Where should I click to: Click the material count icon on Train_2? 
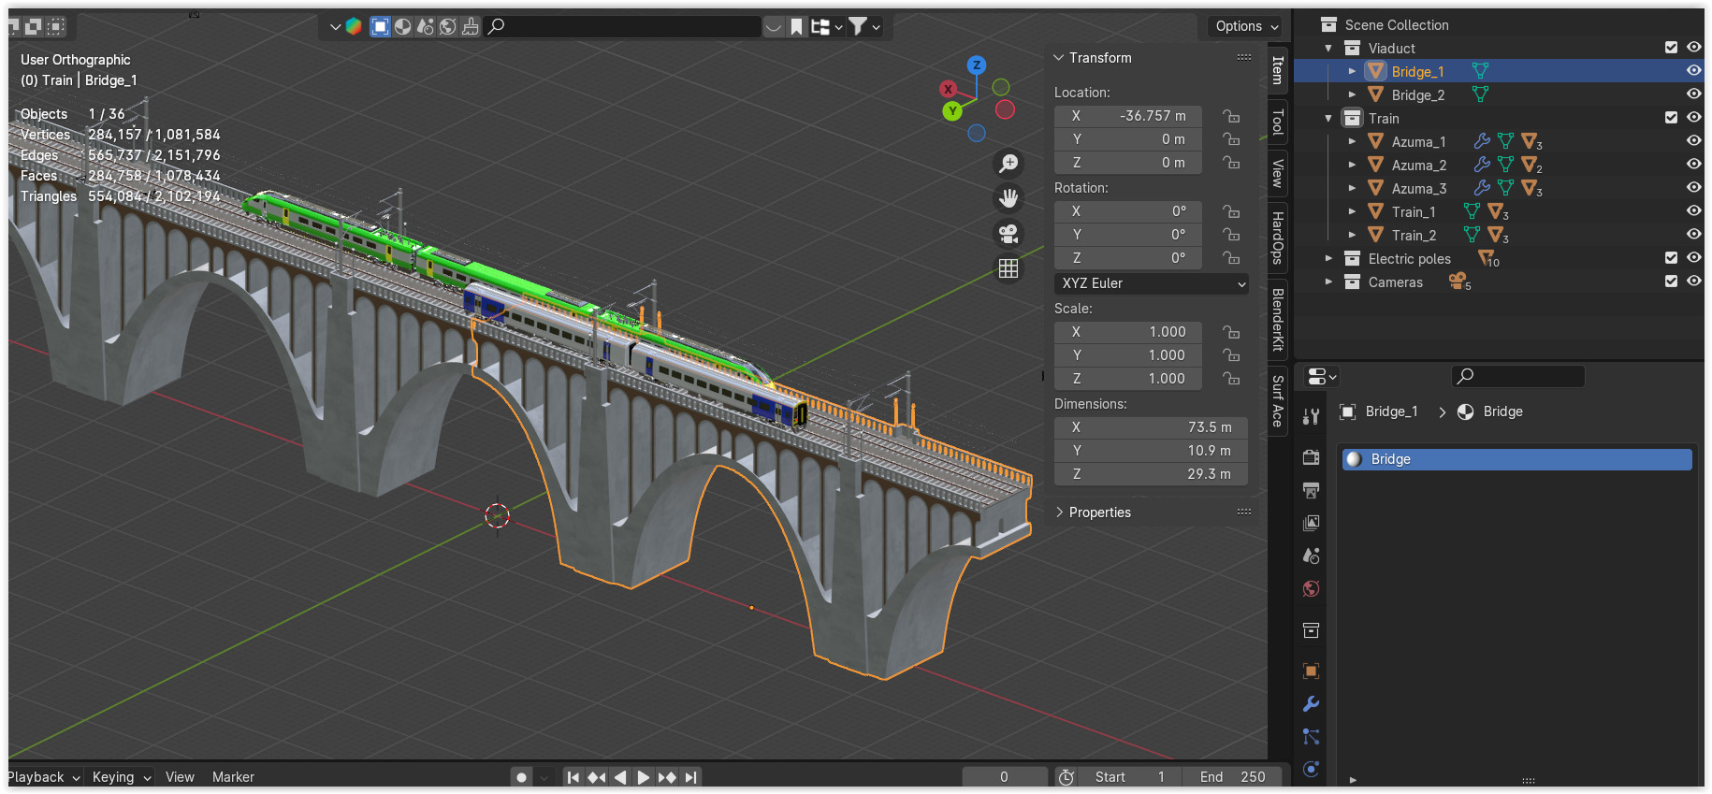[x=1497, y=235]
